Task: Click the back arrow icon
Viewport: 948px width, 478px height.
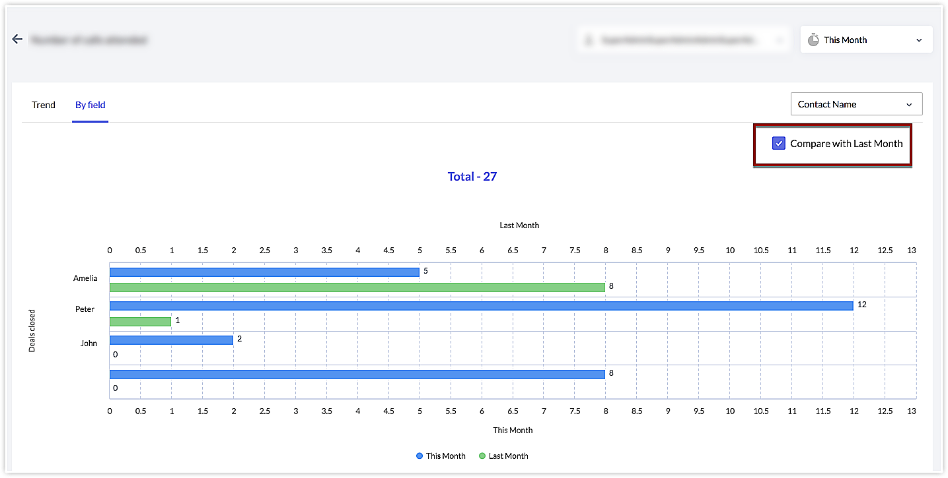Action: [x=18, y=40]
